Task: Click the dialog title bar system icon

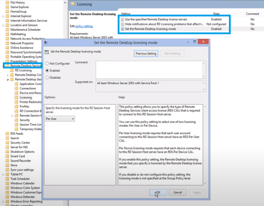Action: pyautogui.click(x=45, y=43)
